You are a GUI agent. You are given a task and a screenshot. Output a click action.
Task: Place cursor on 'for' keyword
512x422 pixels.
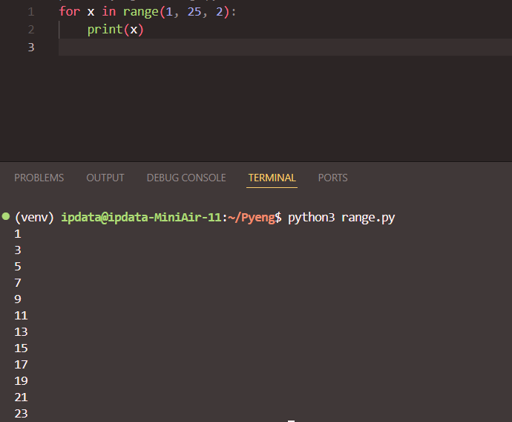coord(69,12)
